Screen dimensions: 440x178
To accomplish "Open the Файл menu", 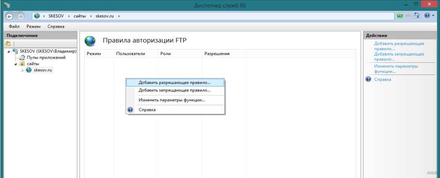I will point(14,27).
